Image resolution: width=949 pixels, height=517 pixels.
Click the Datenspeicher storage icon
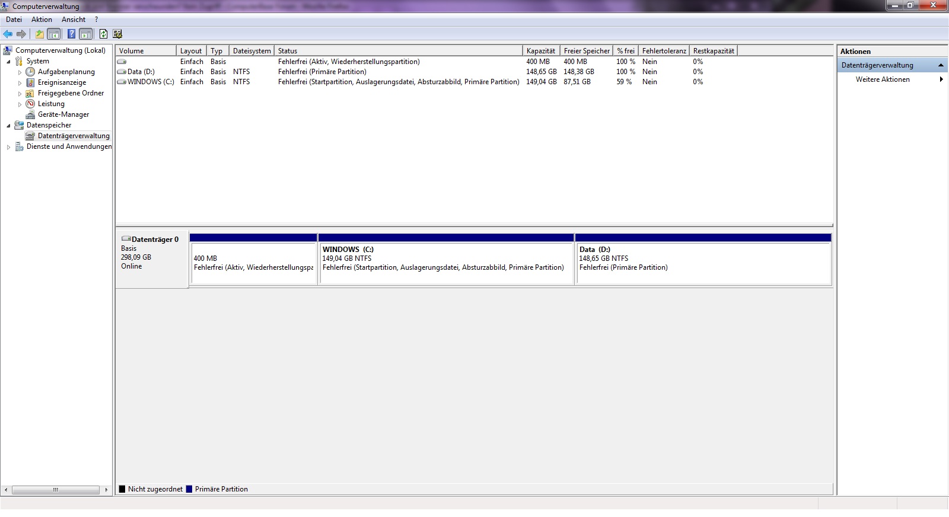[19, 125]
